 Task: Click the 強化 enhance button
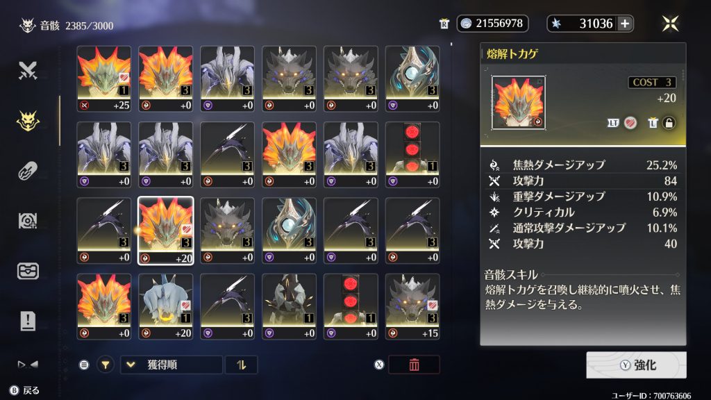click(636, 365)
